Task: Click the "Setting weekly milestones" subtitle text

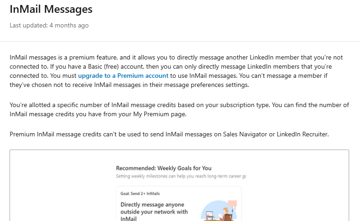Action: point(181,176)
